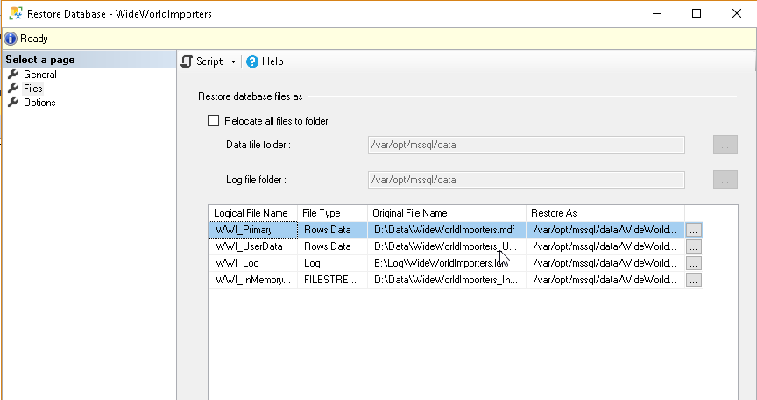Sort by Logical File Name column
This screenshot has height=400, width=757.
251,213
